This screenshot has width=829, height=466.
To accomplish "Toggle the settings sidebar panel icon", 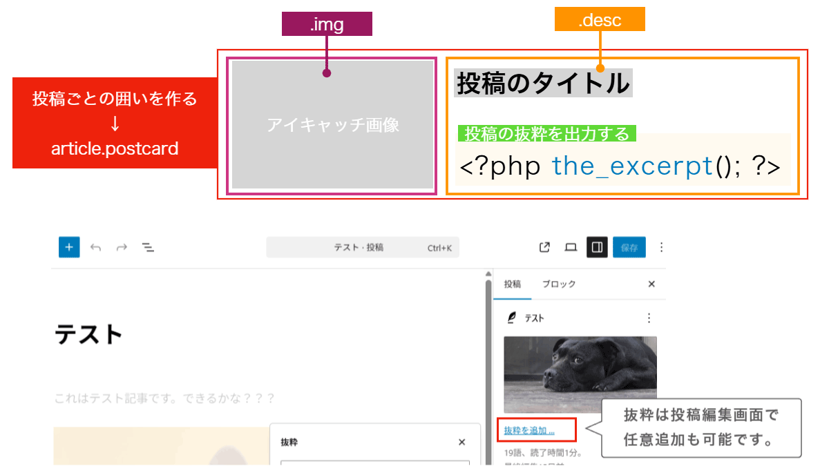I will [x=597, y=247].
